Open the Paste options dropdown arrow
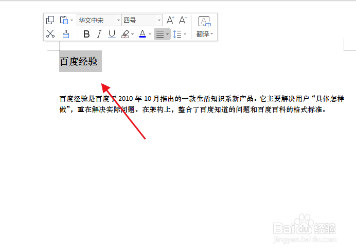 coord(72,20)
